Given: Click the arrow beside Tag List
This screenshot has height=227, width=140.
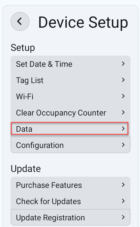Looking at the screenshot, I should (123, 80).
